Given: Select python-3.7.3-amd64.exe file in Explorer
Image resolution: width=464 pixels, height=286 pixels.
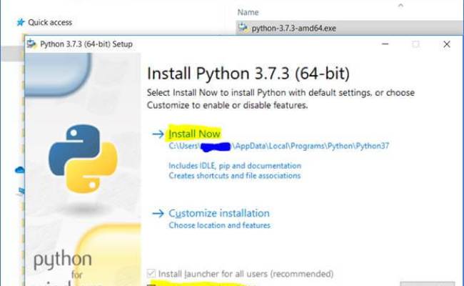Looking at the screenshot, I should (349, 28).
